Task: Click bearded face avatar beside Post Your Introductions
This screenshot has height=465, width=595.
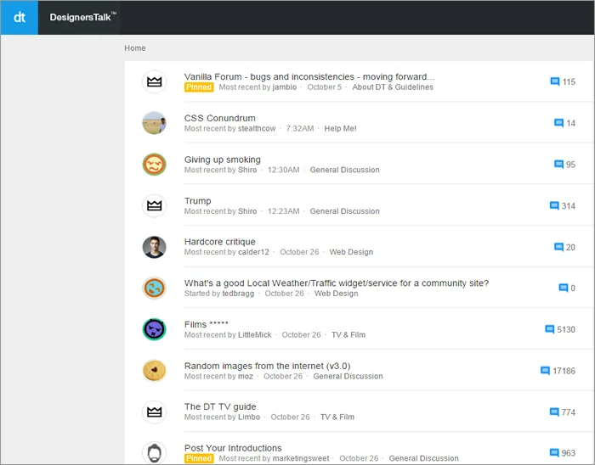Action: [x=155, y=453]
